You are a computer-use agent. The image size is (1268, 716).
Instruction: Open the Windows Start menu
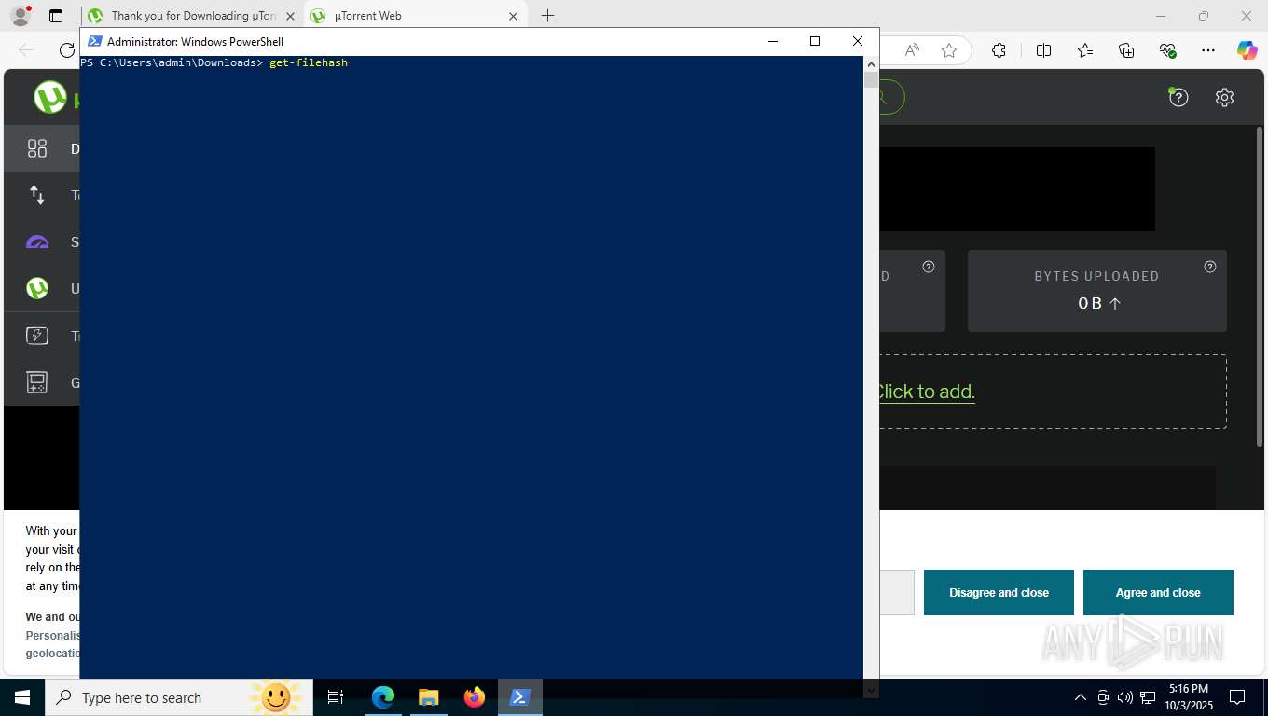[x=22, y=697]
